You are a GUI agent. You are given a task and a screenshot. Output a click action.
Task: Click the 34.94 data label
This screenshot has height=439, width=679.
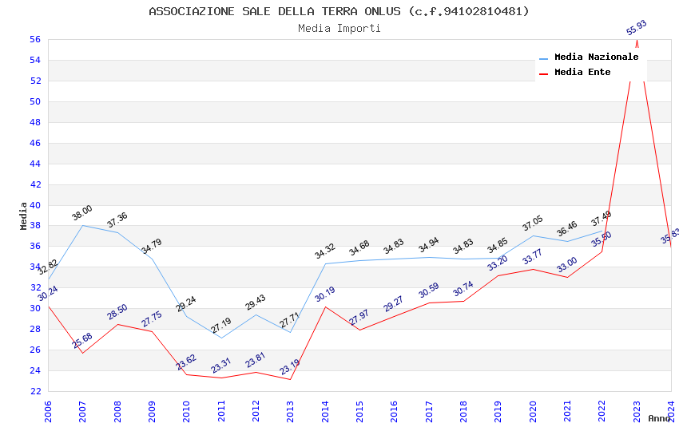pyautogui.click(x=429, y=245)
